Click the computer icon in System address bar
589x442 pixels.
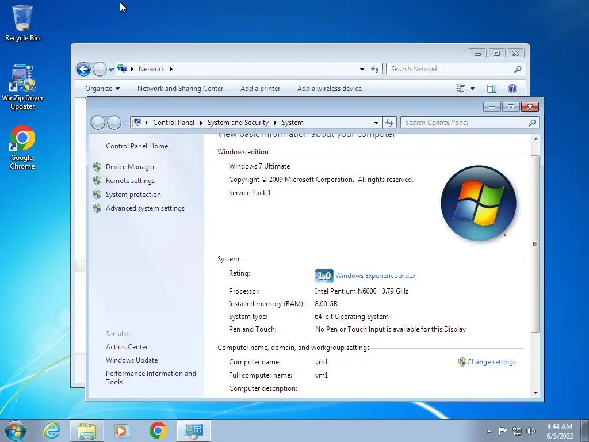click(x=137, y=123)
